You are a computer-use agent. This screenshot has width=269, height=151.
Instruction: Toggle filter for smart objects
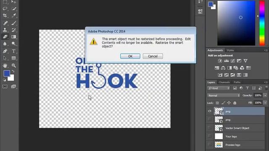(x=260, y=88)
